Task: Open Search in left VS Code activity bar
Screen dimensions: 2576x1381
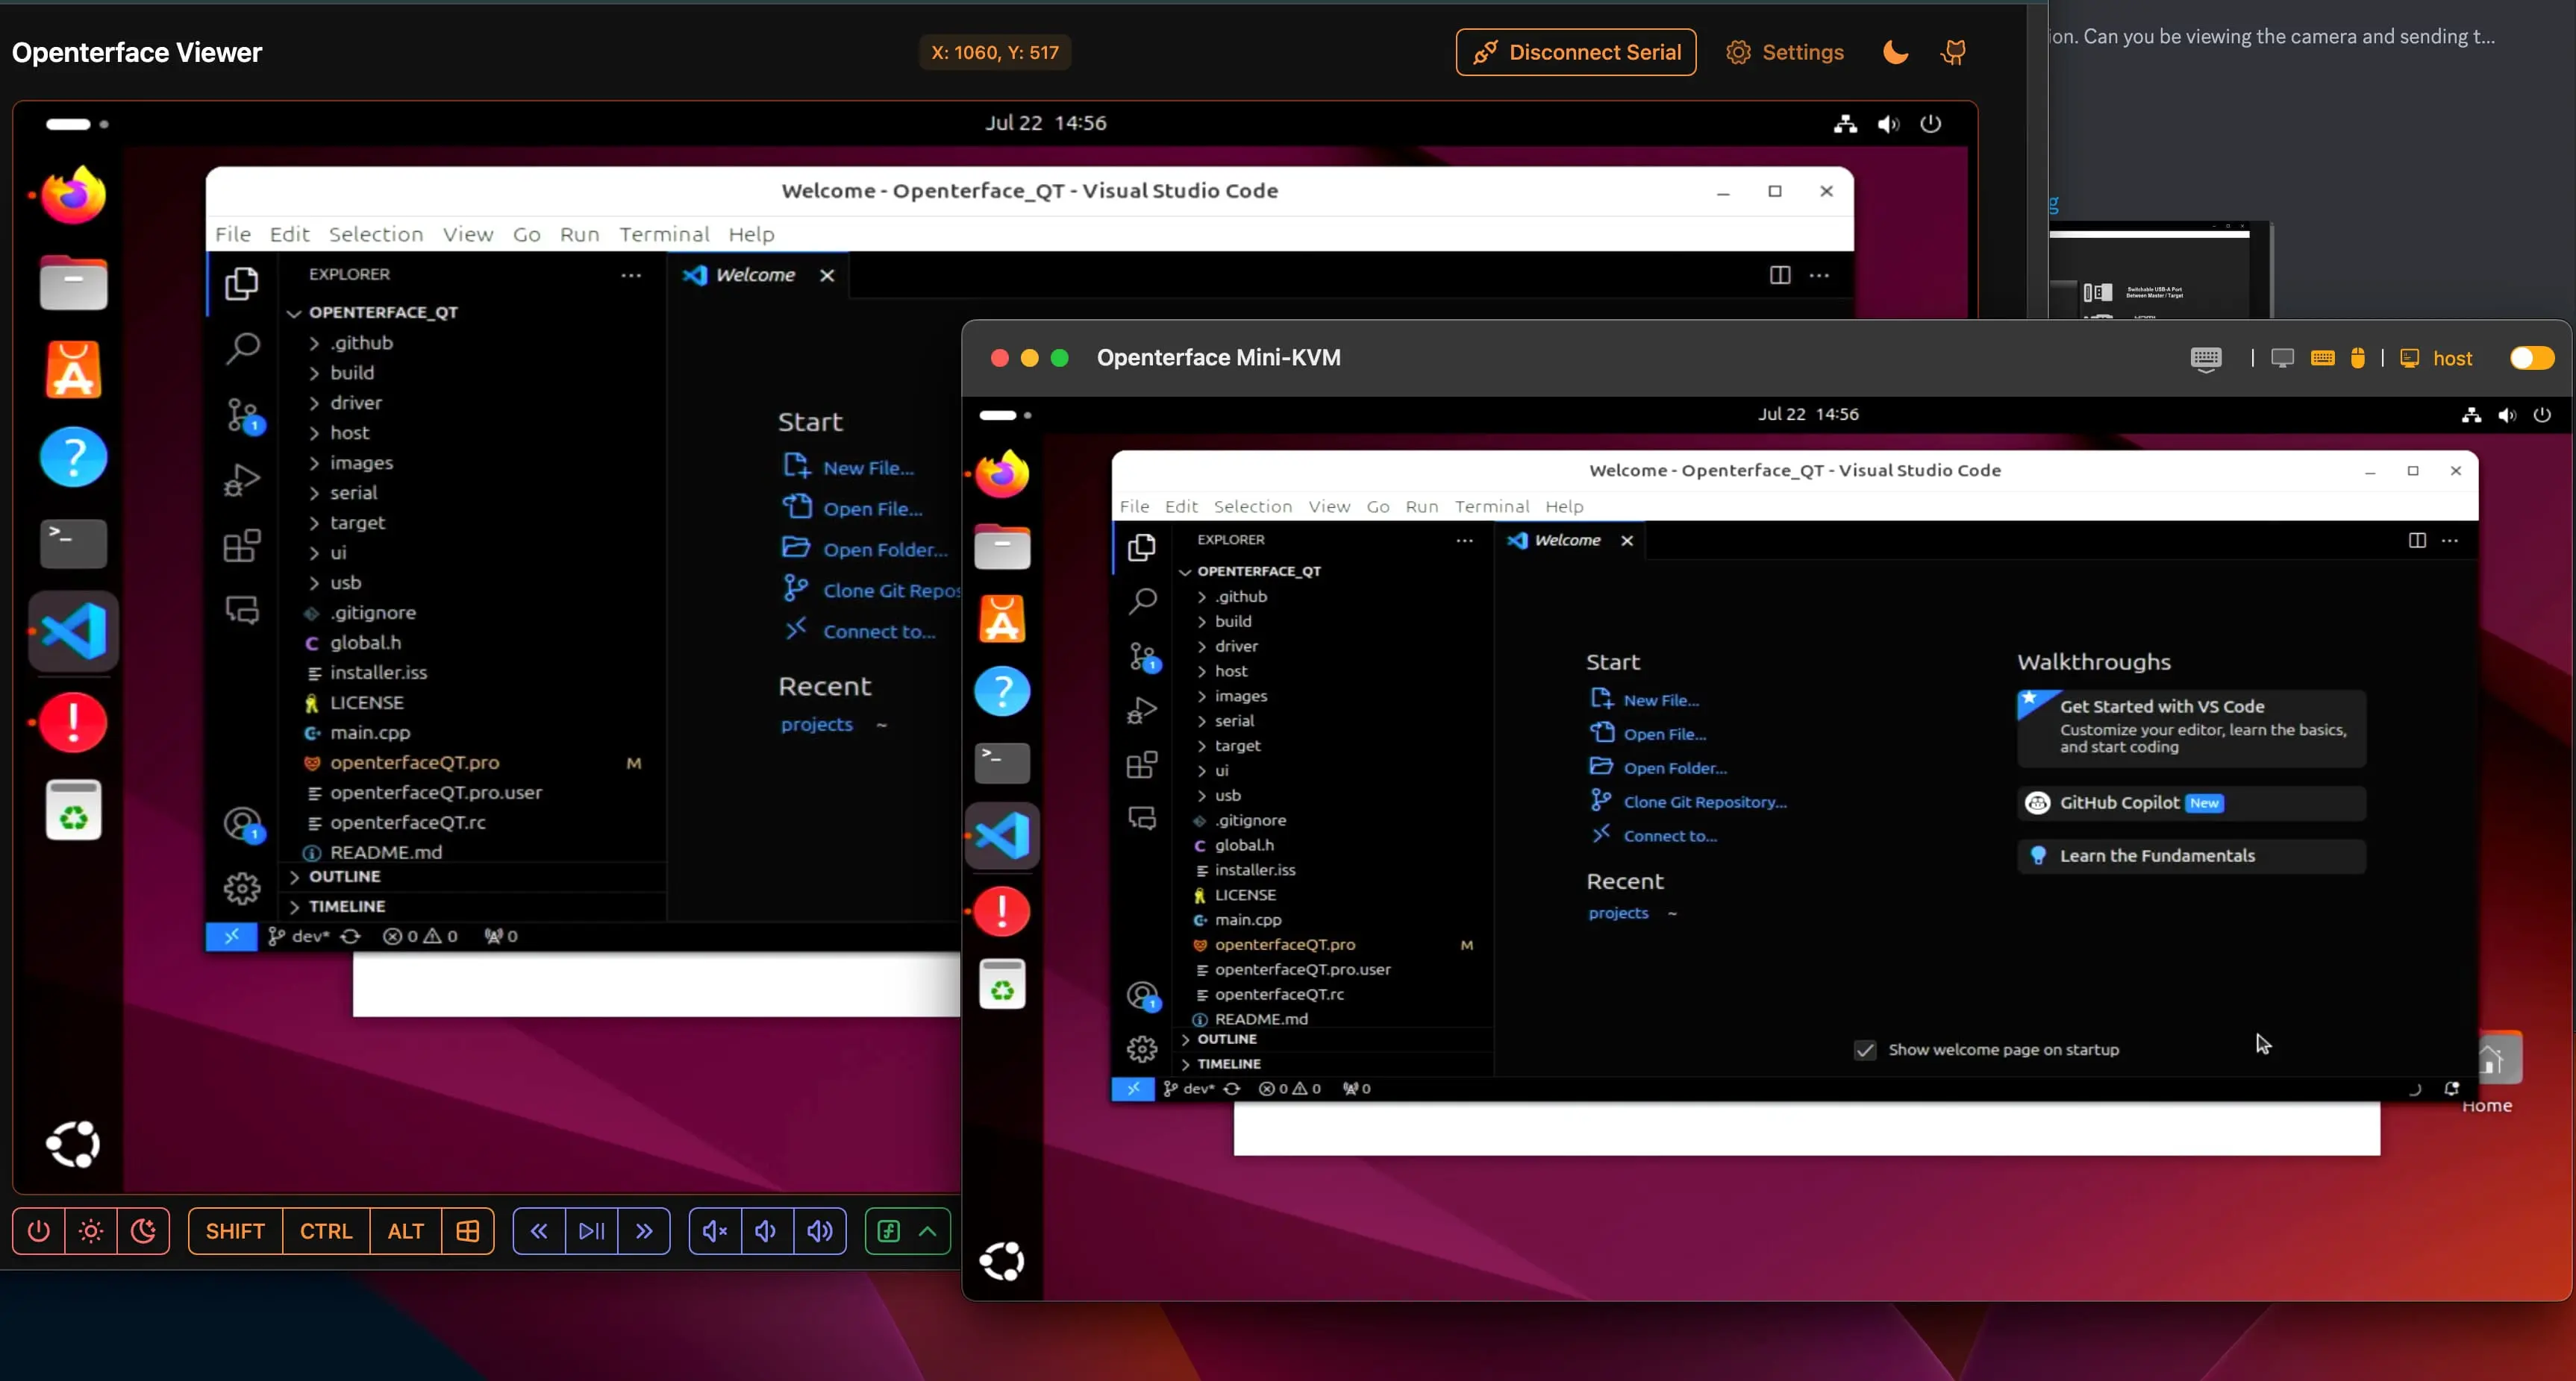Action: (x=242, y=349)
